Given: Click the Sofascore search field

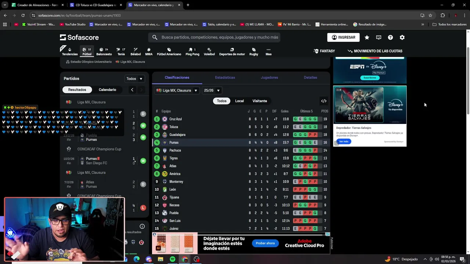Looking at the screenshot, I should click(x=214, y=37).
